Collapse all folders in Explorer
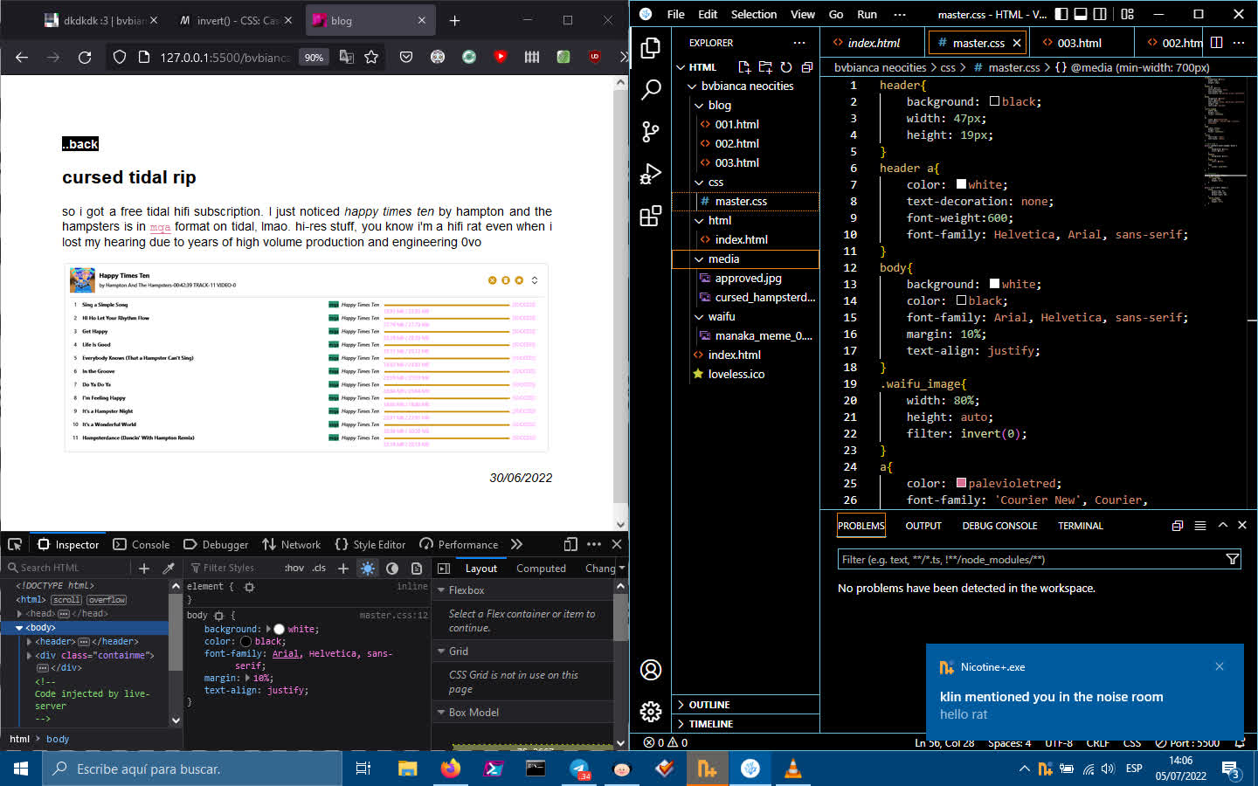Screen dimensions: 1258x786 pyautogui.click(x=807, y=67)
